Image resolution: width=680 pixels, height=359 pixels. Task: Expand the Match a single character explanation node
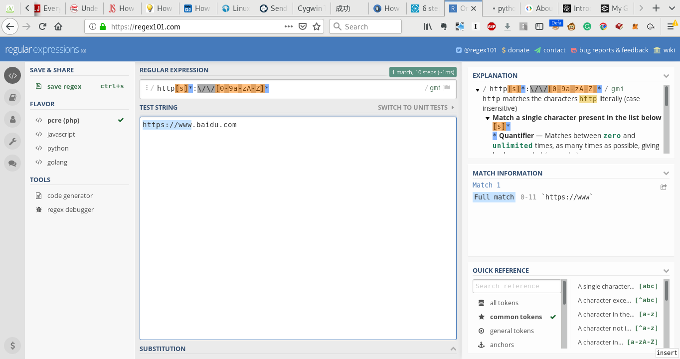tap(487, 118)
